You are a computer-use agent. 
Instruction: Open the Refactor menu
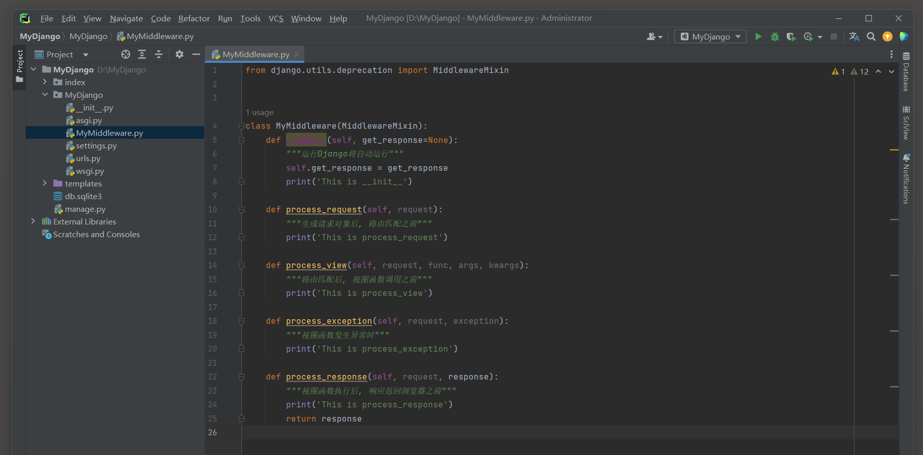(x=194, y=18)
